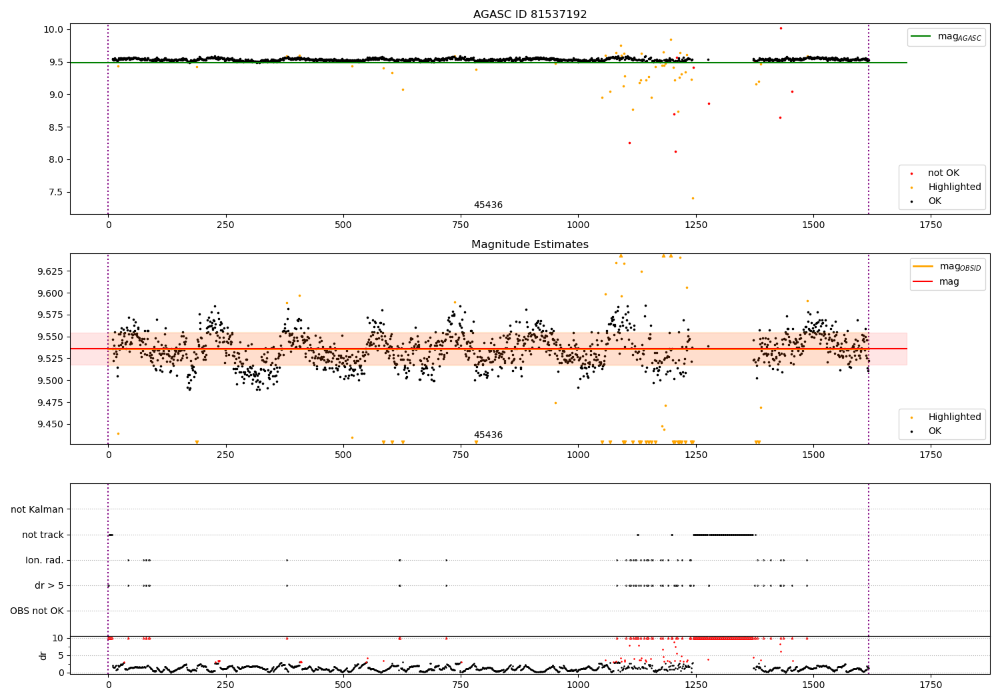Click the lowest orange point near 7.4 magnitude
The height and width of the screenshot is (700, 1000).
coord(693,198)
